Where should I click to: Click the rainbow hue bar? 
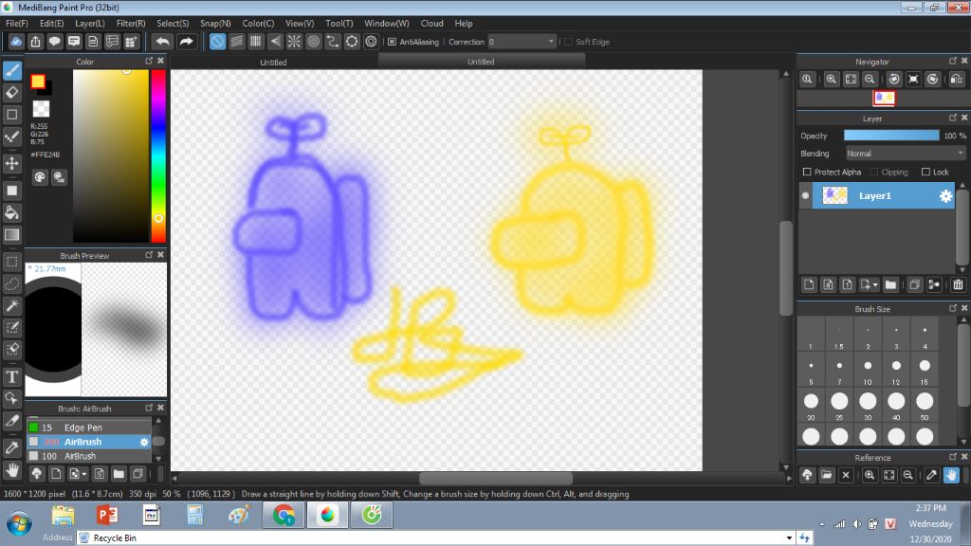tap(158, 156)
